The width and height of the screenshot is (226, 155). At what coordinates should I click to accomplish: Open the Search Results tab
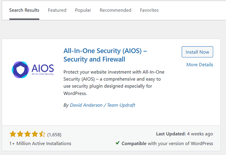24,10
